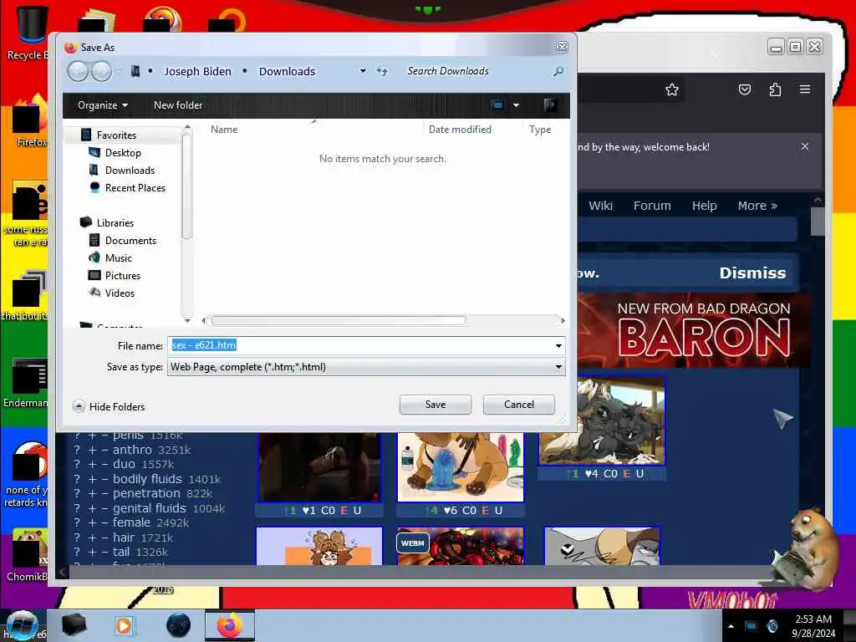Select Downloads in the breadcrumb path

click(287, 72)
